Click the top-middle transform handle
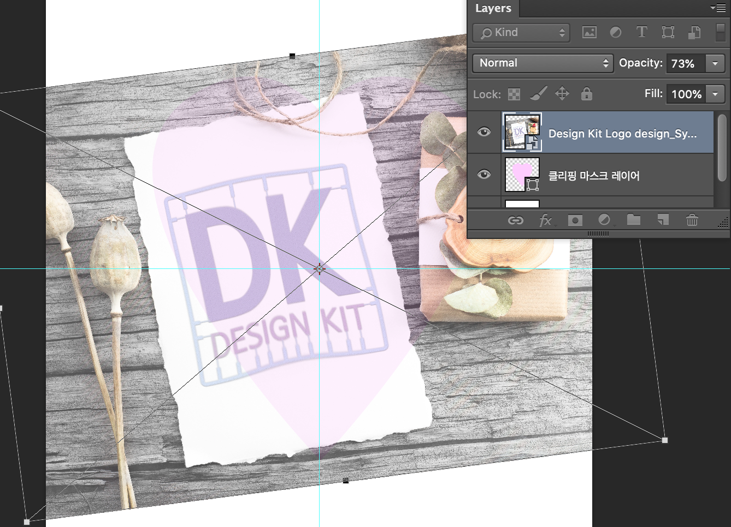 (x=292, y=56)
